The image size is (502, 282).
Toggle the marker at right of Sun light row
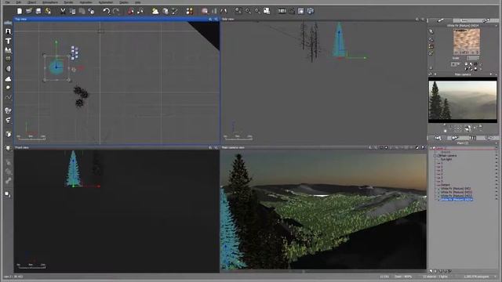[497, 159]
